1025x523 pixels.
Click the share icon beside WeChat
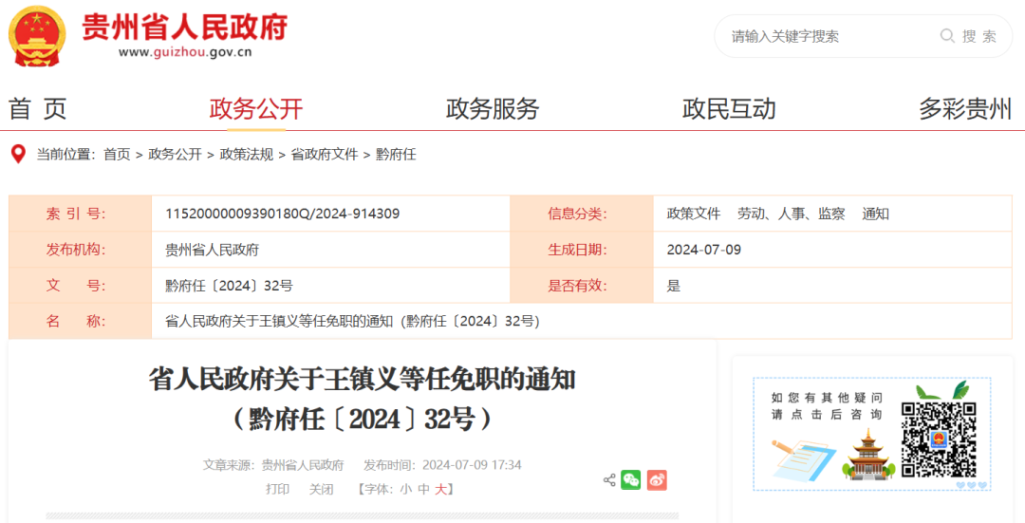[x=609, y=480]
